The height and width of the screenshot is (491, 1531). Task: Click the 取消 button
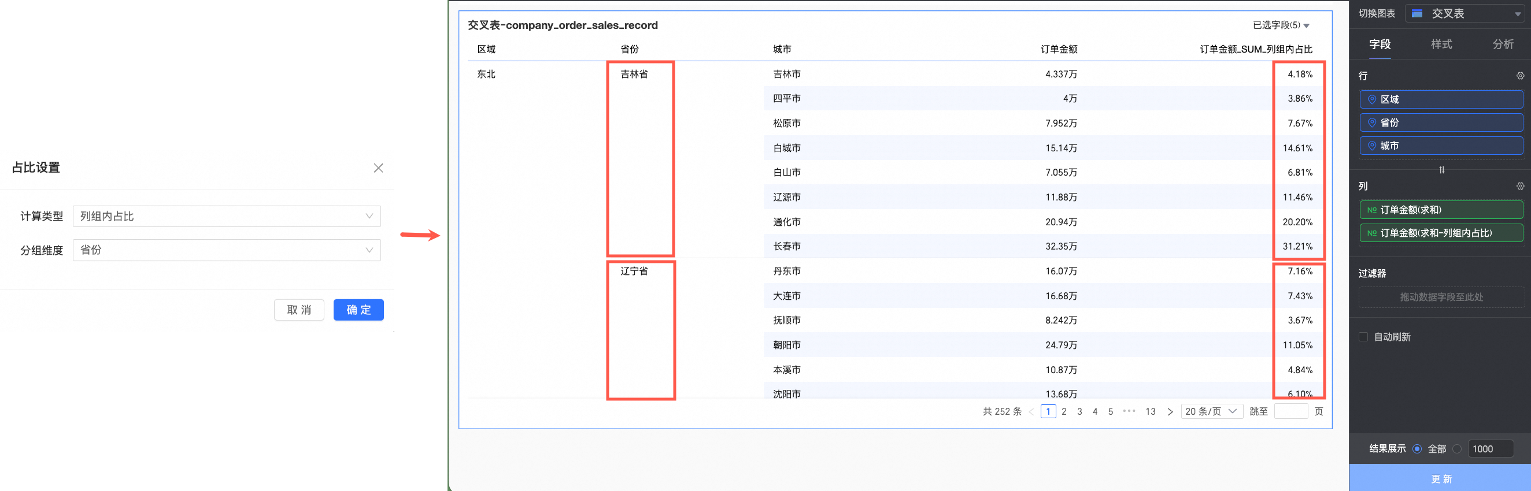pyautogui.click(x=299, y=310)
